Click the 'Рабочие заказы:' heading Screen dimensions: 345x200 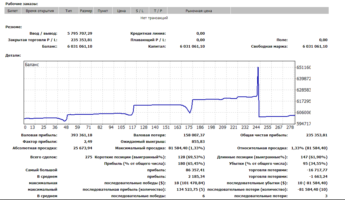pos(22,4)
